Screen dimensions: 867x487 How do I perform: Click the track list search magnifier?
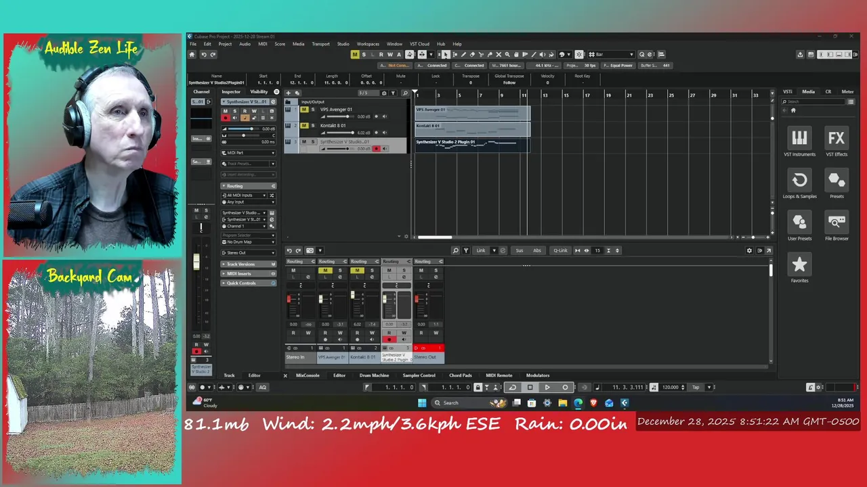(x=405, y=93)
